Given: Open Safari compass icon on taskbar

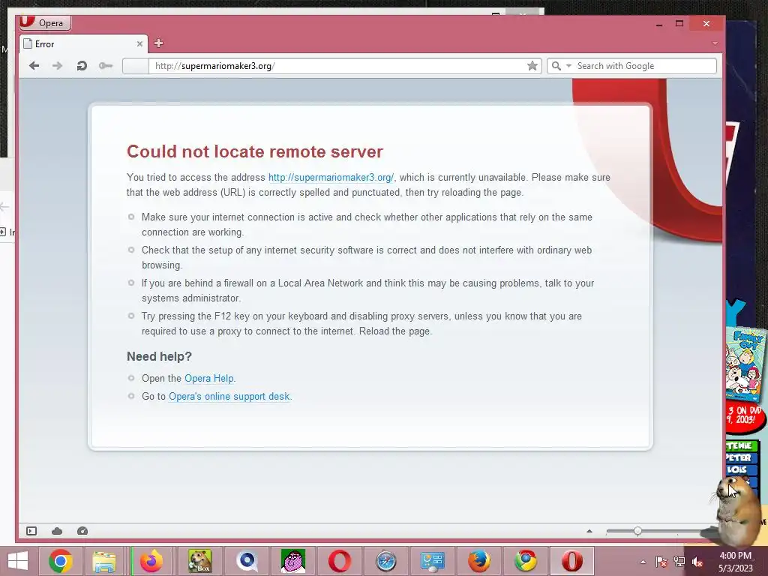Looking at the screenshot, I should tap(386, 561).
